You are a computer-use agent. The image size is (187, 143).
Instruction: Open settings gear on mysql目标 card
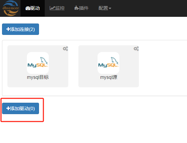[66, 49]
